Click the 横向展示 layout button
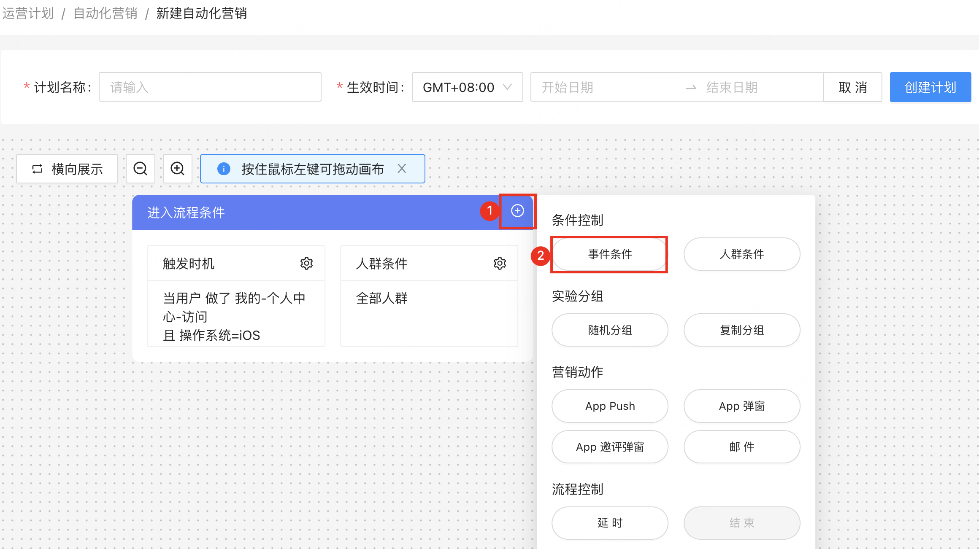Screen dimensions: 979x549 pos(67,169)
